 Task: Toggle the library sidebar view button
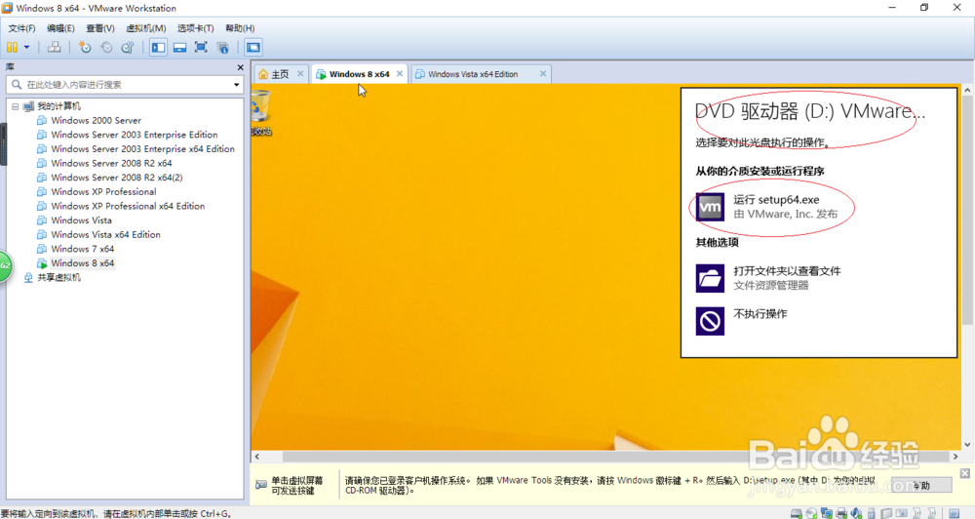159,47
